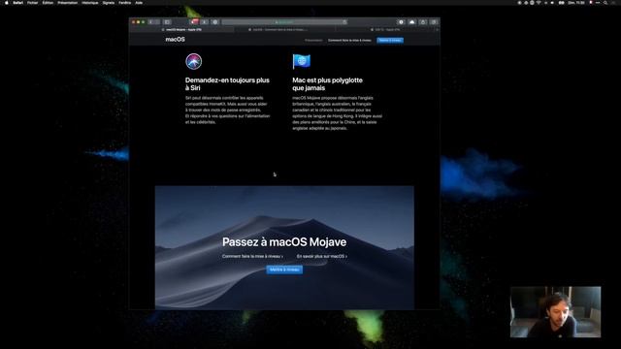This screenshot has height=349, width=621.
Task: Click the Safari address bar
Action: pyautogui.click(x=284, y=22)
